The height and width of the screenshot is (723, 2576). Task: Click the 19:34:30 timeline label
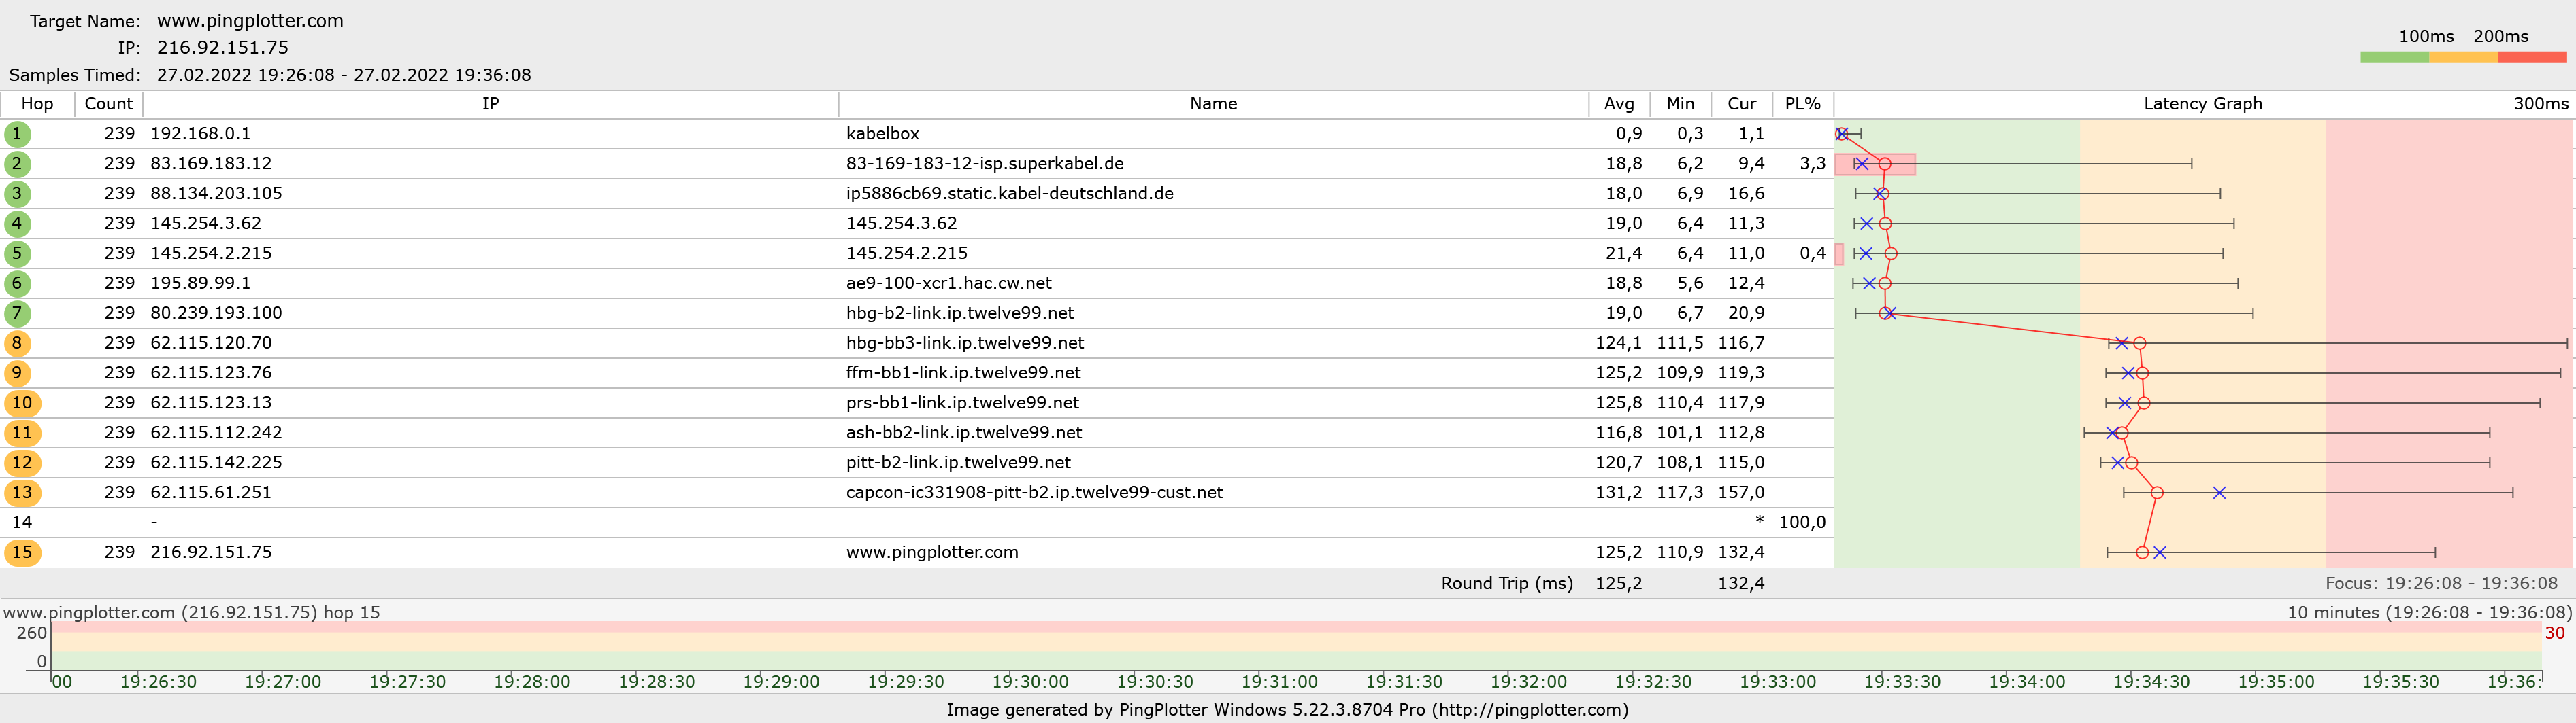(2151, 682)
